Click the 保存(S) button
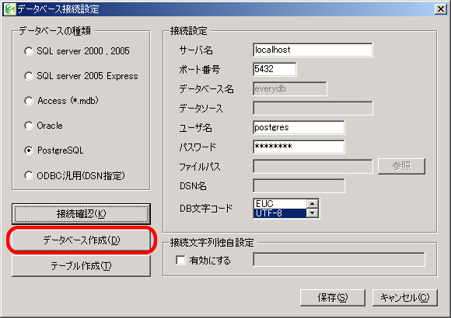The height and width of the screenshot is (318, 451). coord(333,298)
